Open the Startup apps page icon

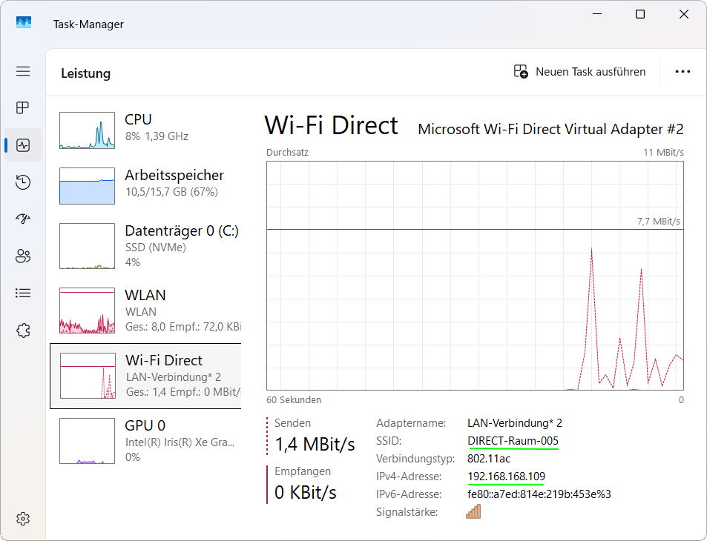(23, 219)
